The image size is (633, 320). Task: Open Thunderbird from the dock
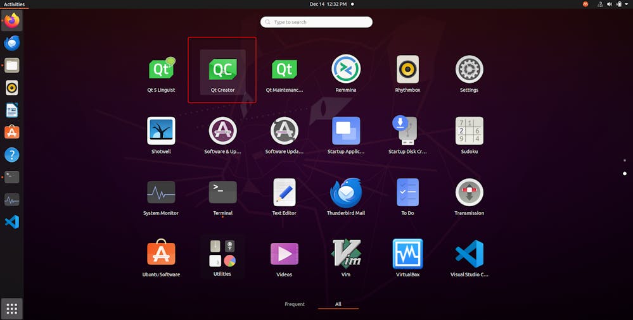tap(11, 43)
